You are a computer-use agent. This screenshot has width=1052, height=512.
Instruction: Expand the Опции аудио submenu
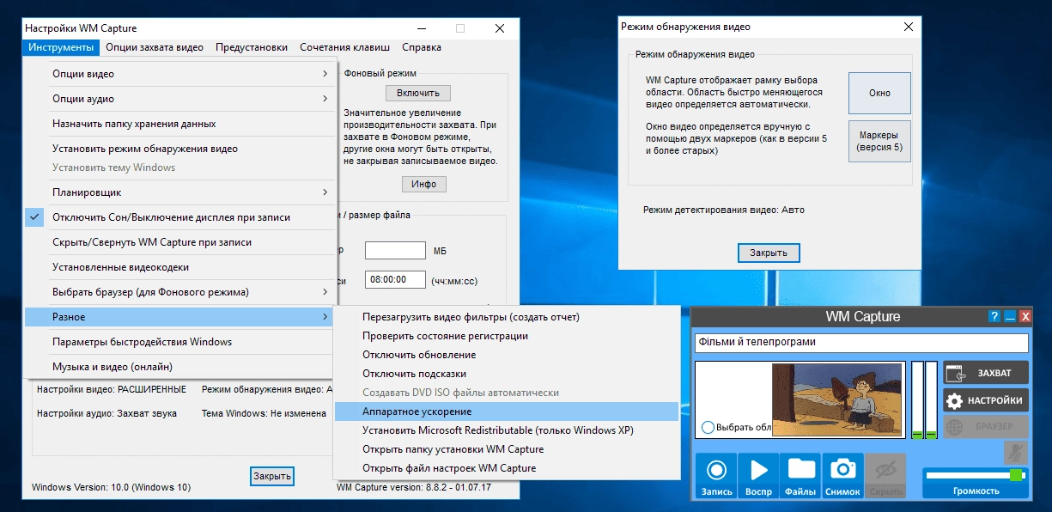[x=180, y=99]
